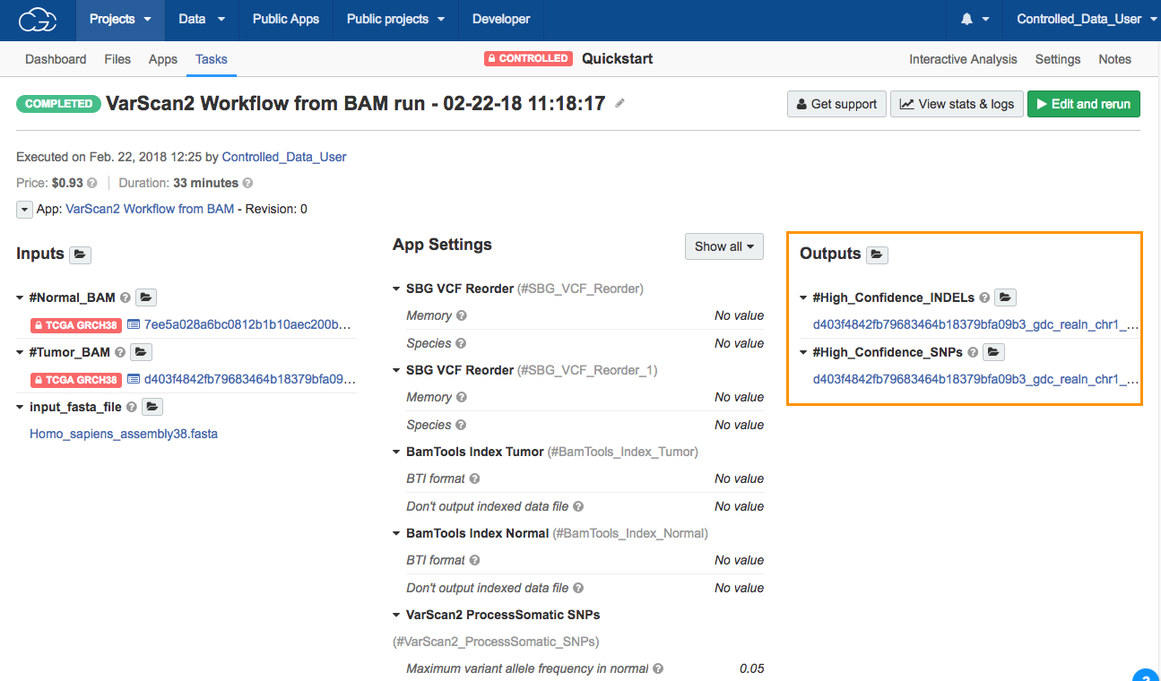Open the Controlled_Data_User executor link

pyautogui.click(x=284, y=157)
